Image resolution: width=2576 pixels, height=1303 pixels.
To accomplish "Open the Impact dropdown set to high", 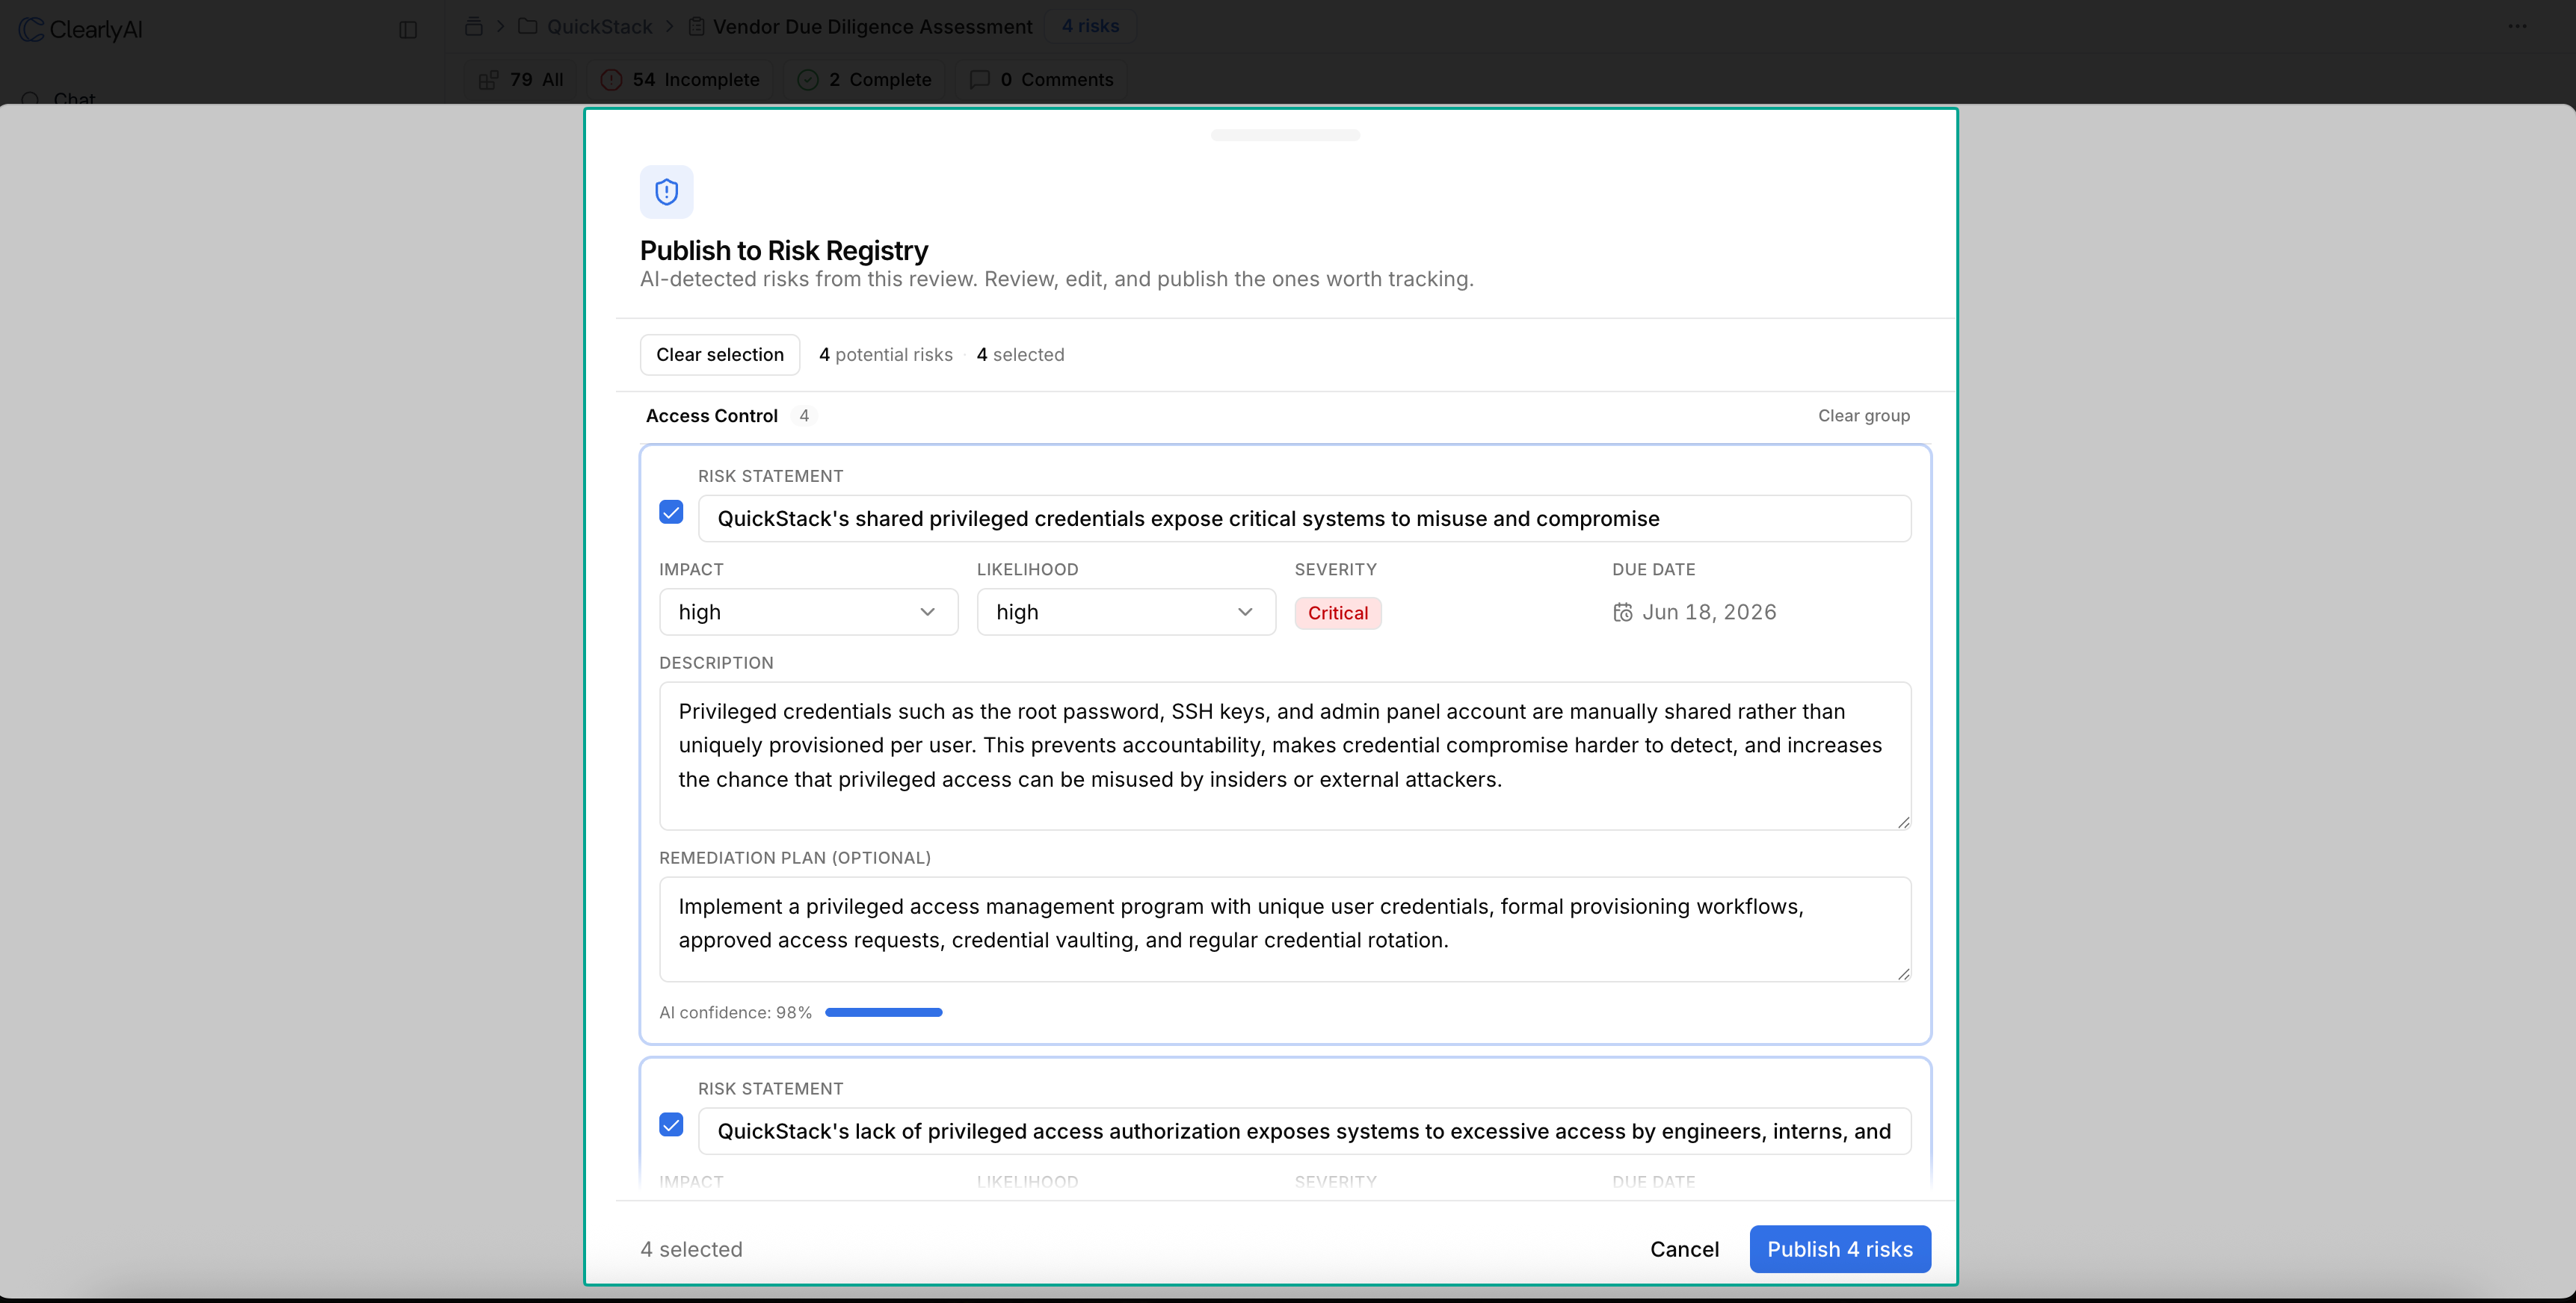I will tap(809, 613).
